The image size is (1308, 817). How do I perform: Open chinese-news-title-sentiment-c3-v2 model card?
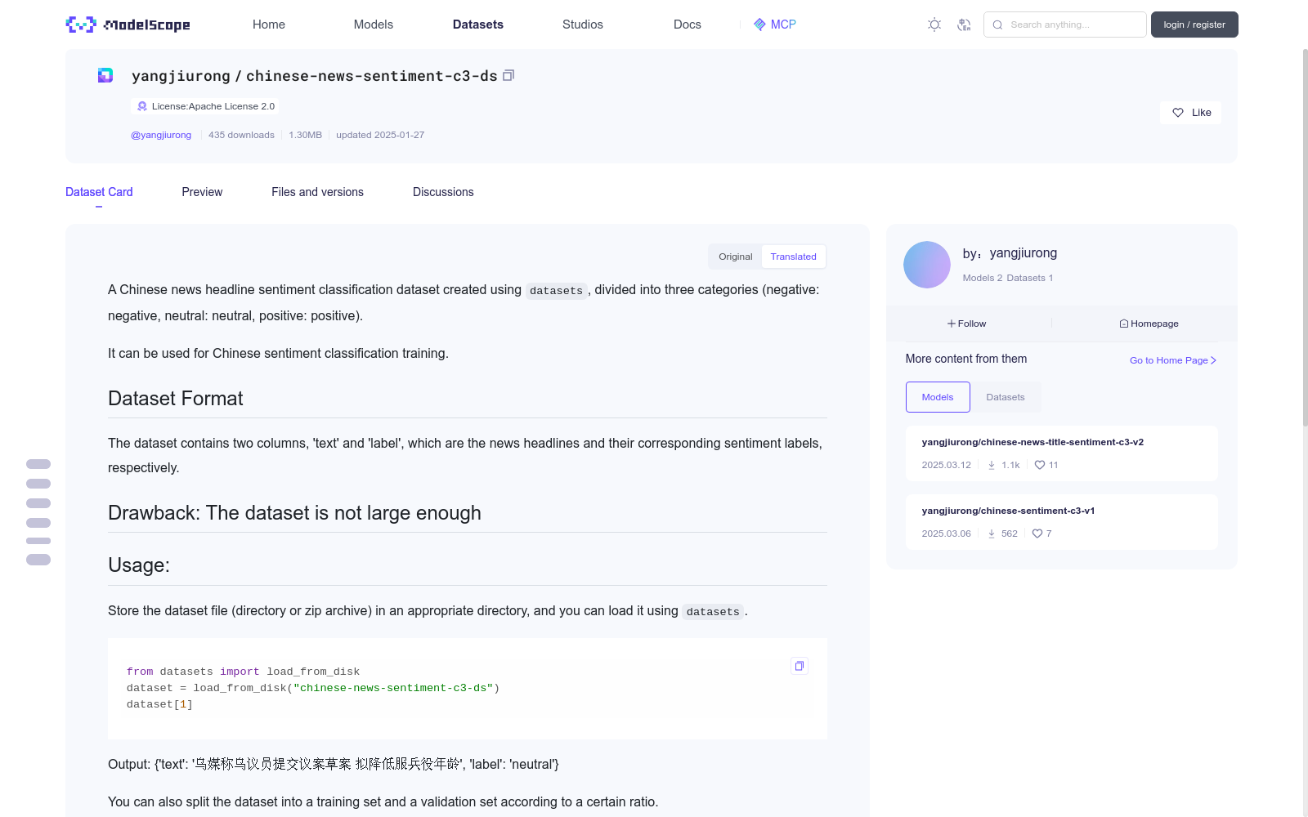pos(1061,453)
